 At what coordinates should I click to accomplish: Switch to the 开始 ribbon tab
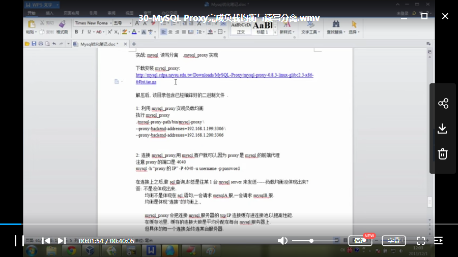31,13
